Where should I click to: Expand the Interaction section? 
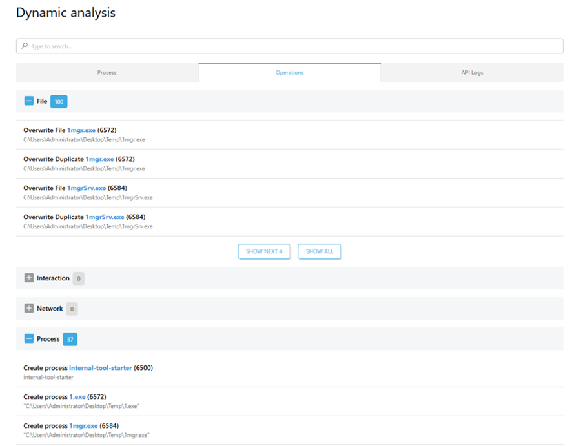pyautogui.click(x=29, y=278)
